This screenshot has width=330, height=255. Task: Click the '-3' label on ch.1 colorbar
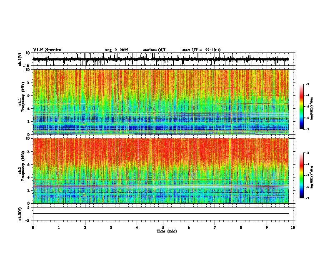pyautogui.click(x=307, y=84)
